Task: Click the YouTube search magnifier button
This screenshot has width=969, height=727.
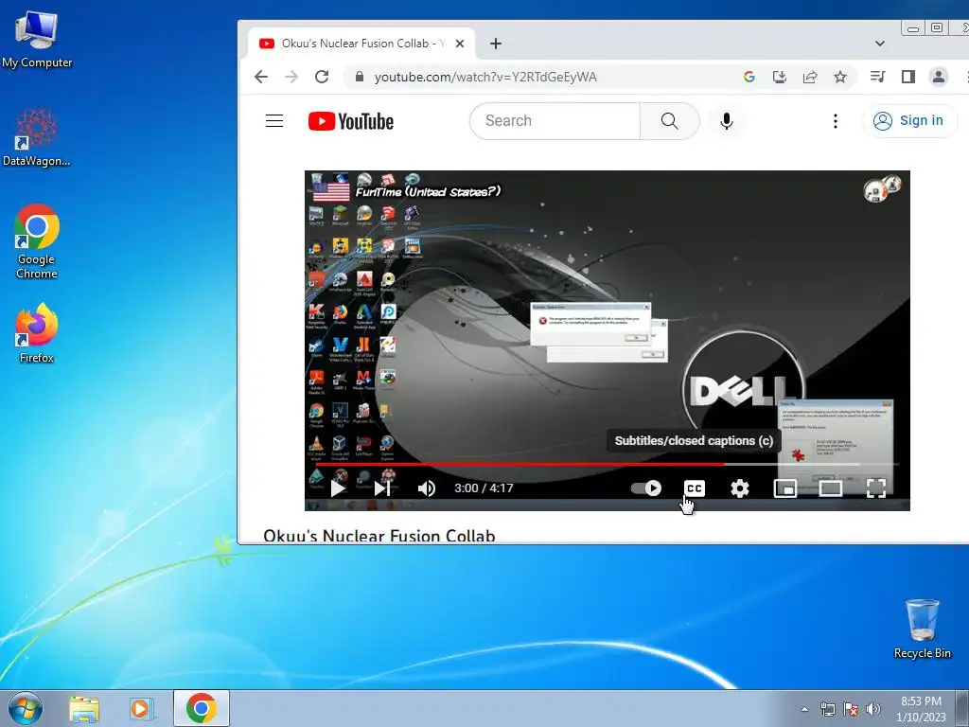Action: pos(669,120)
